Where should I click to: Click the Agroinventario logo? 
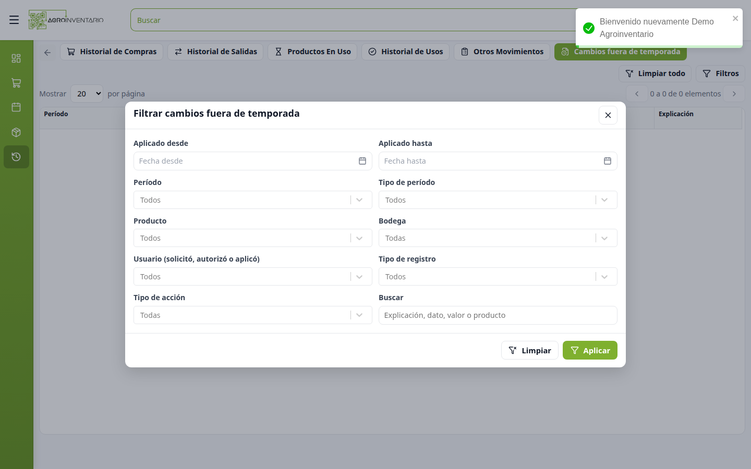click(66, 20)
